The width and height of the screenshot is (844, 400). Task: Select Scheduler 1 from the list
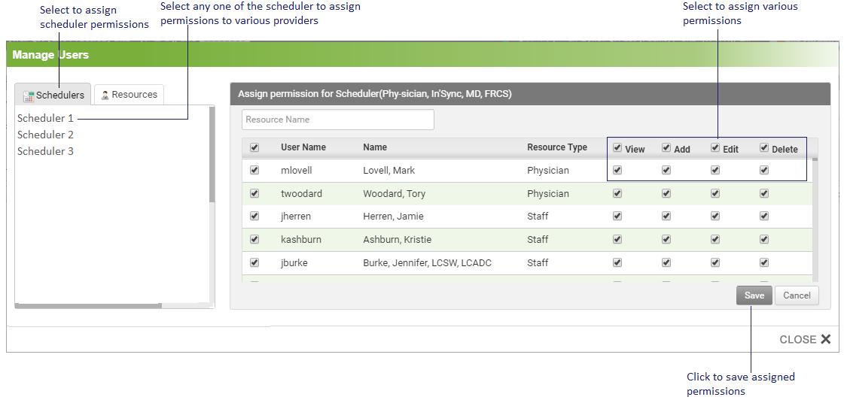pos(46,118)
